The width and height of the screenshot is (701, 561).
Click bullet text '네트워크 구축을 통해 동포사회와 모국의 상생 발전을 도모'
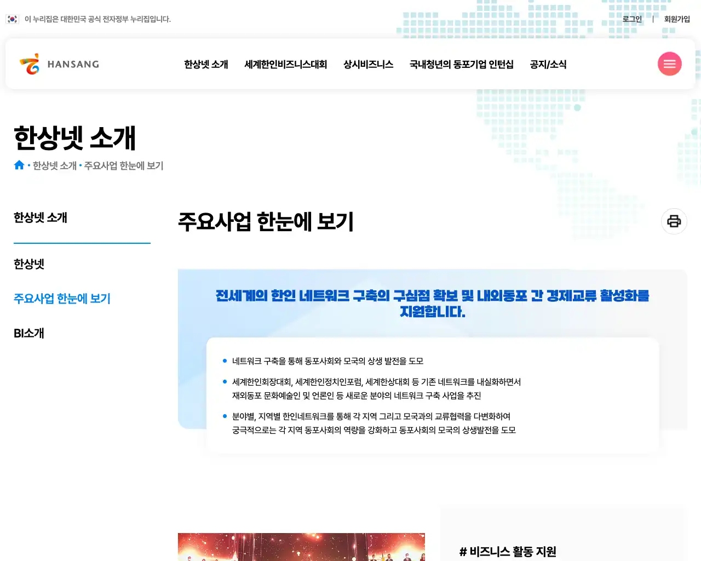pyautogui.click(x=327, y=361)
